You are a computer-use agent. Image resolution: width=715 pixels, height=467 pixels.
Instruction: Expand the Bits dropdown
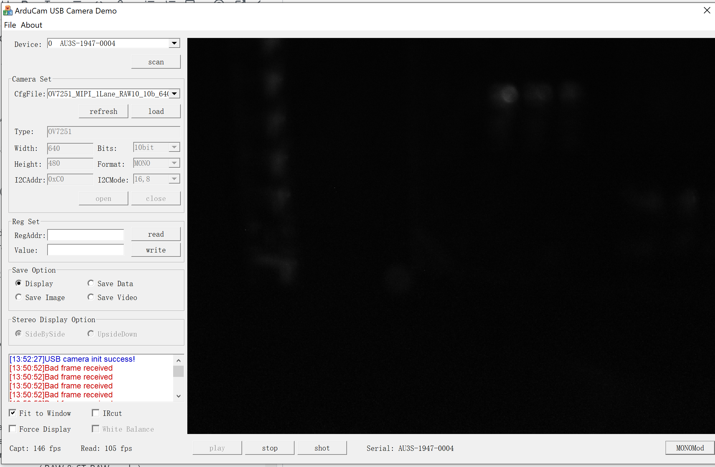tap(174, 147)
